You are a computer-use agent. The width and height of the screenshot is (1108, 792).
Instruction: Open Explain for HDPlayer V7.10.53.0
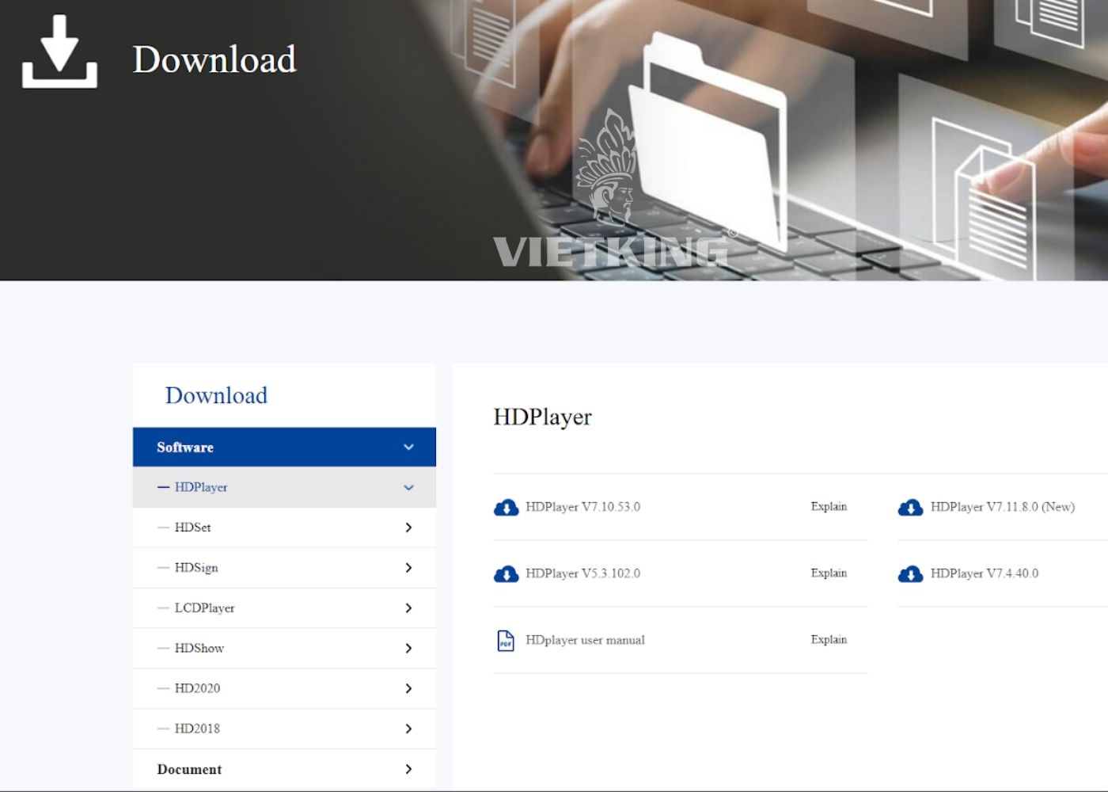[828, 507]
